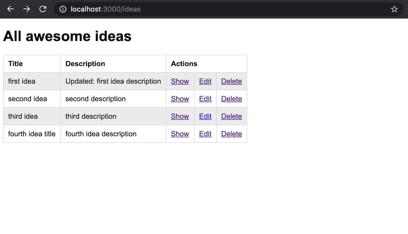
Task: Show the third idea
Action: pos(180,116)
